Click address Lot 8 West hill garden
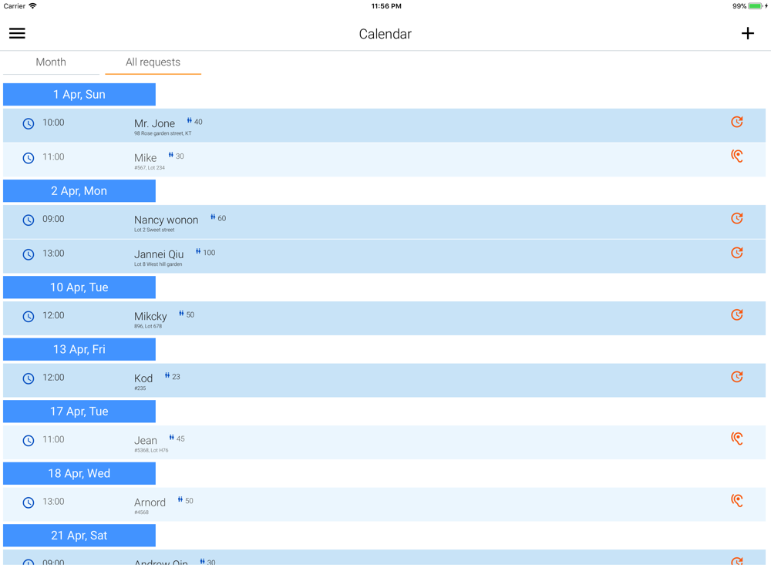 click(x=158, y=264)
